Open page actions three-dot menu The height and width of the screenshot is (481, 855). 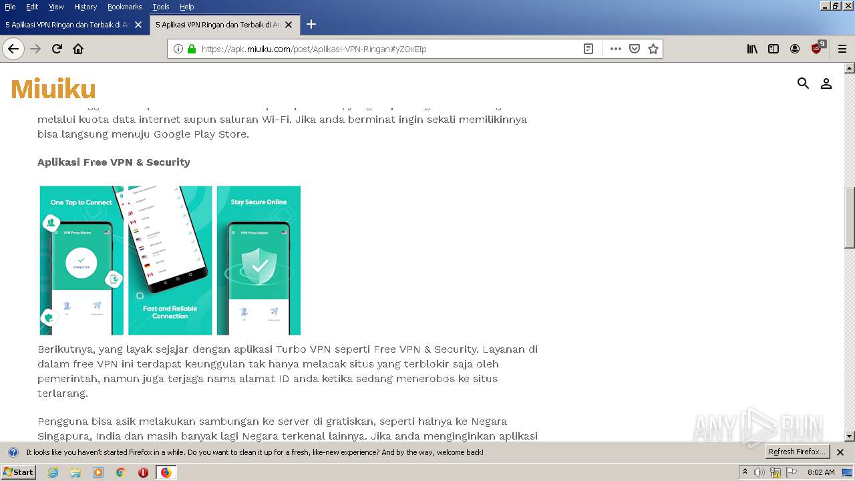click(615, 49)
